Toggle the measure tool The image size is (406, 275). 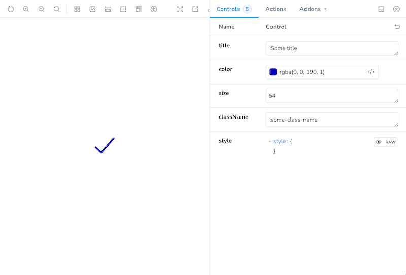pyautogui.click(x=108, y=9)
